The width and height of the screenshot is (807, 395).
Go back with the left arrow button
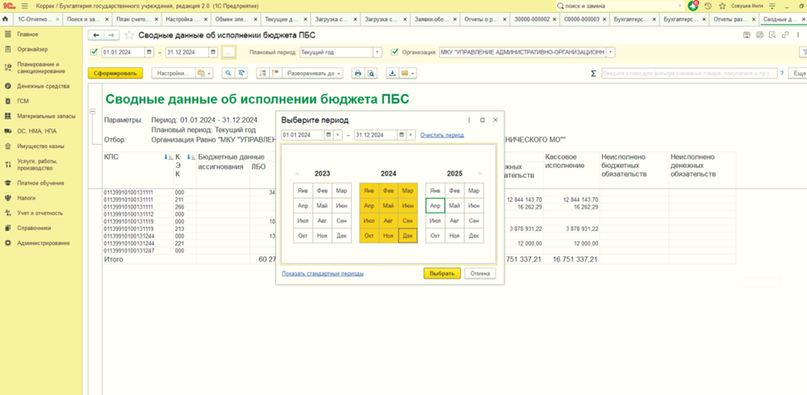click(x=96, y=35)
